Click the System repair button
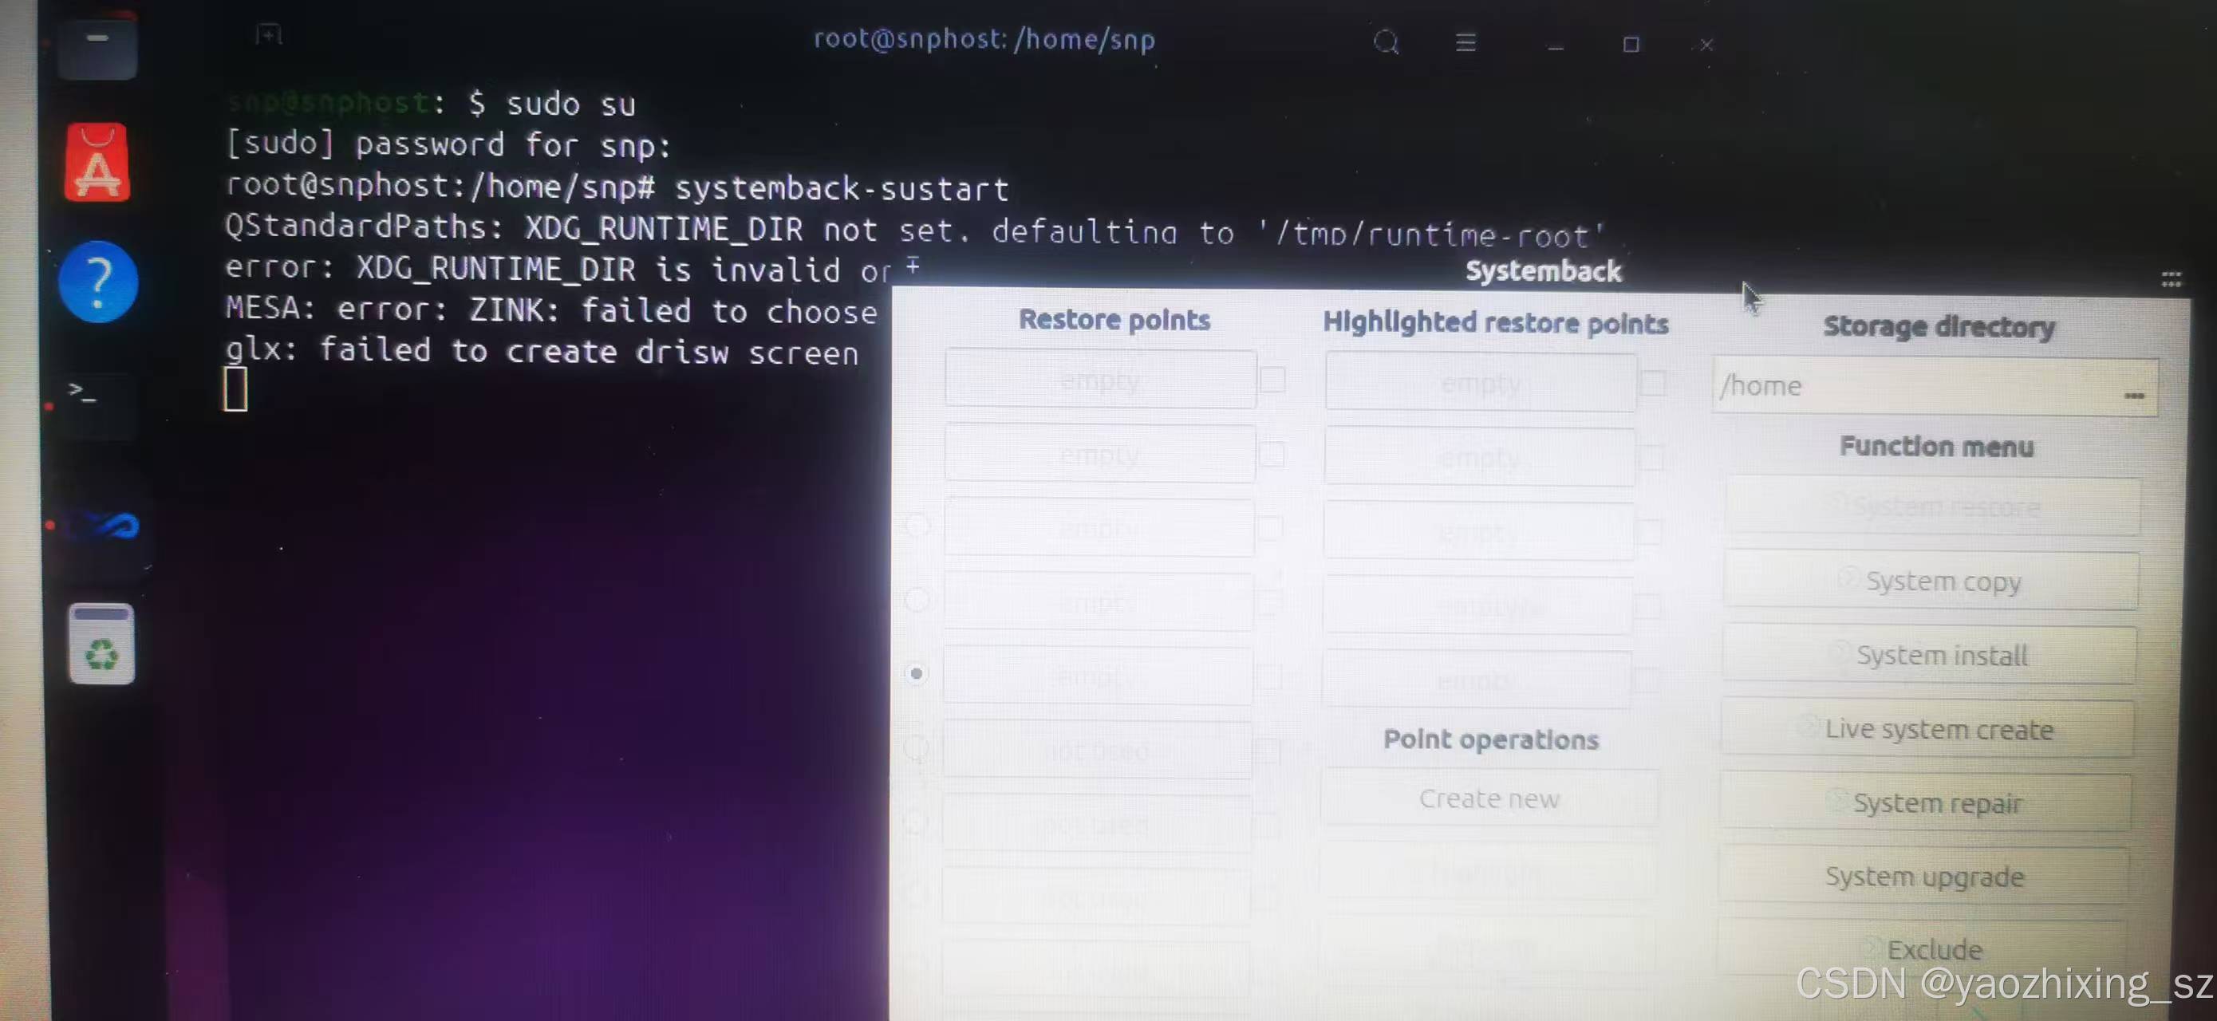Screen dimensions: 2217x1021 (x=1927, y=803)
